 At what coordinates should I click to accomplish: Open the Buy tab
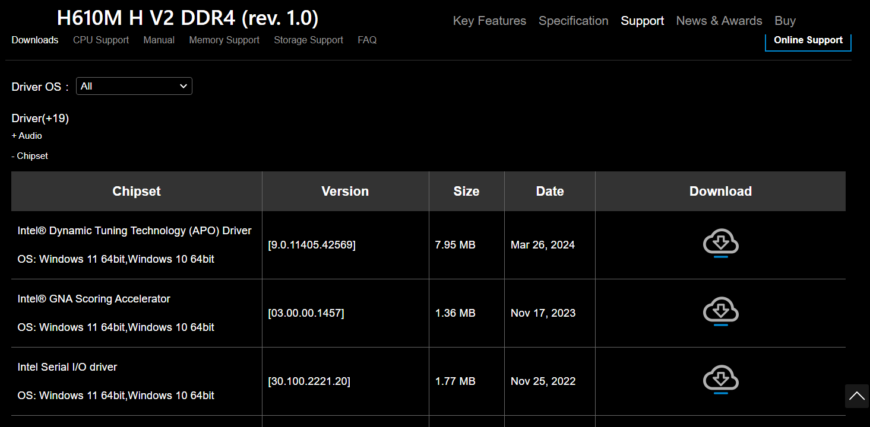pyautogui.click(x=785, y=21)
